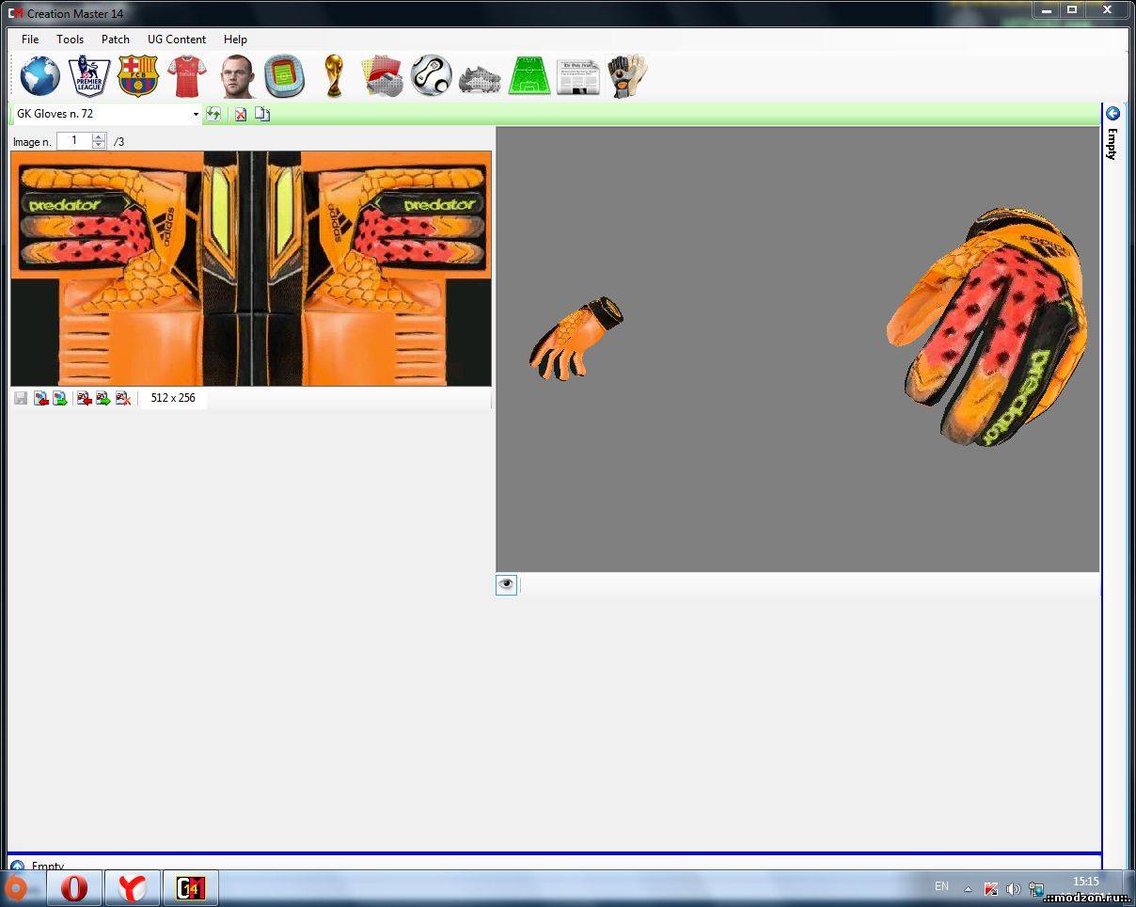Click the Windows Start orb
Image resolution: width=1136 pixels, height=907 pixels.
[x=15, y=887]
